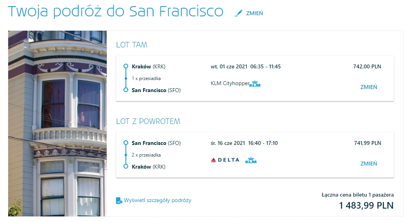Click the total price 1 483,99 PLN
This screenshot has height=223, width=415.
[366, 205]
